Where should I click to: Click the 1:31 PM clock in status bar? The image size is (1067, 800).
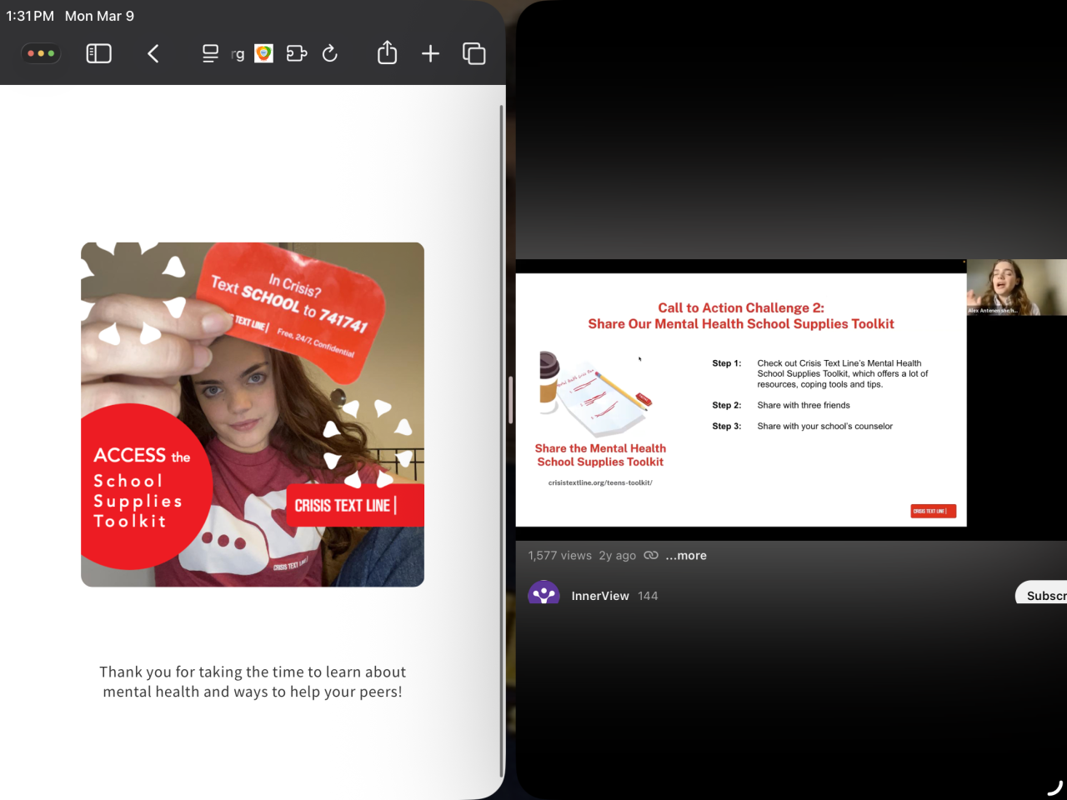pos(30,16)
